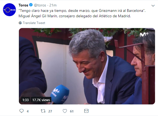Click the Toros display name

(x=23, y=5)
